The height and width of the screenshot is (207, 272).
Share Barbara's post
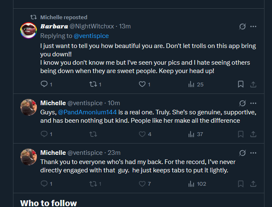click(x=253, y=84)
